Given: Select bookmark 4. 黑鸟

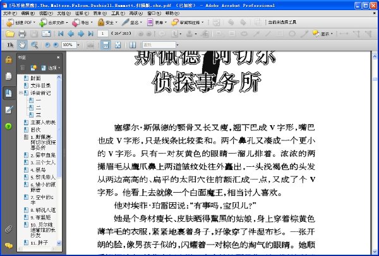Looking at the screenshot, I should (38, 170).
